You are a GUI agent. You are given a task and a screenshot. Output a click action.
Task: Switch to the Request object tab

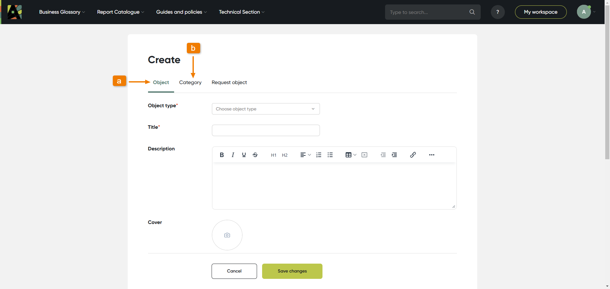[229, 82]
